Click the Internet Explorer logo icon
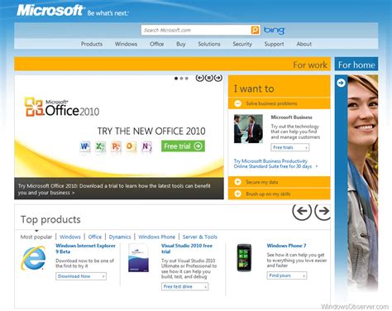Viewport: 392px width, 311px height. [x=34, y=258]
